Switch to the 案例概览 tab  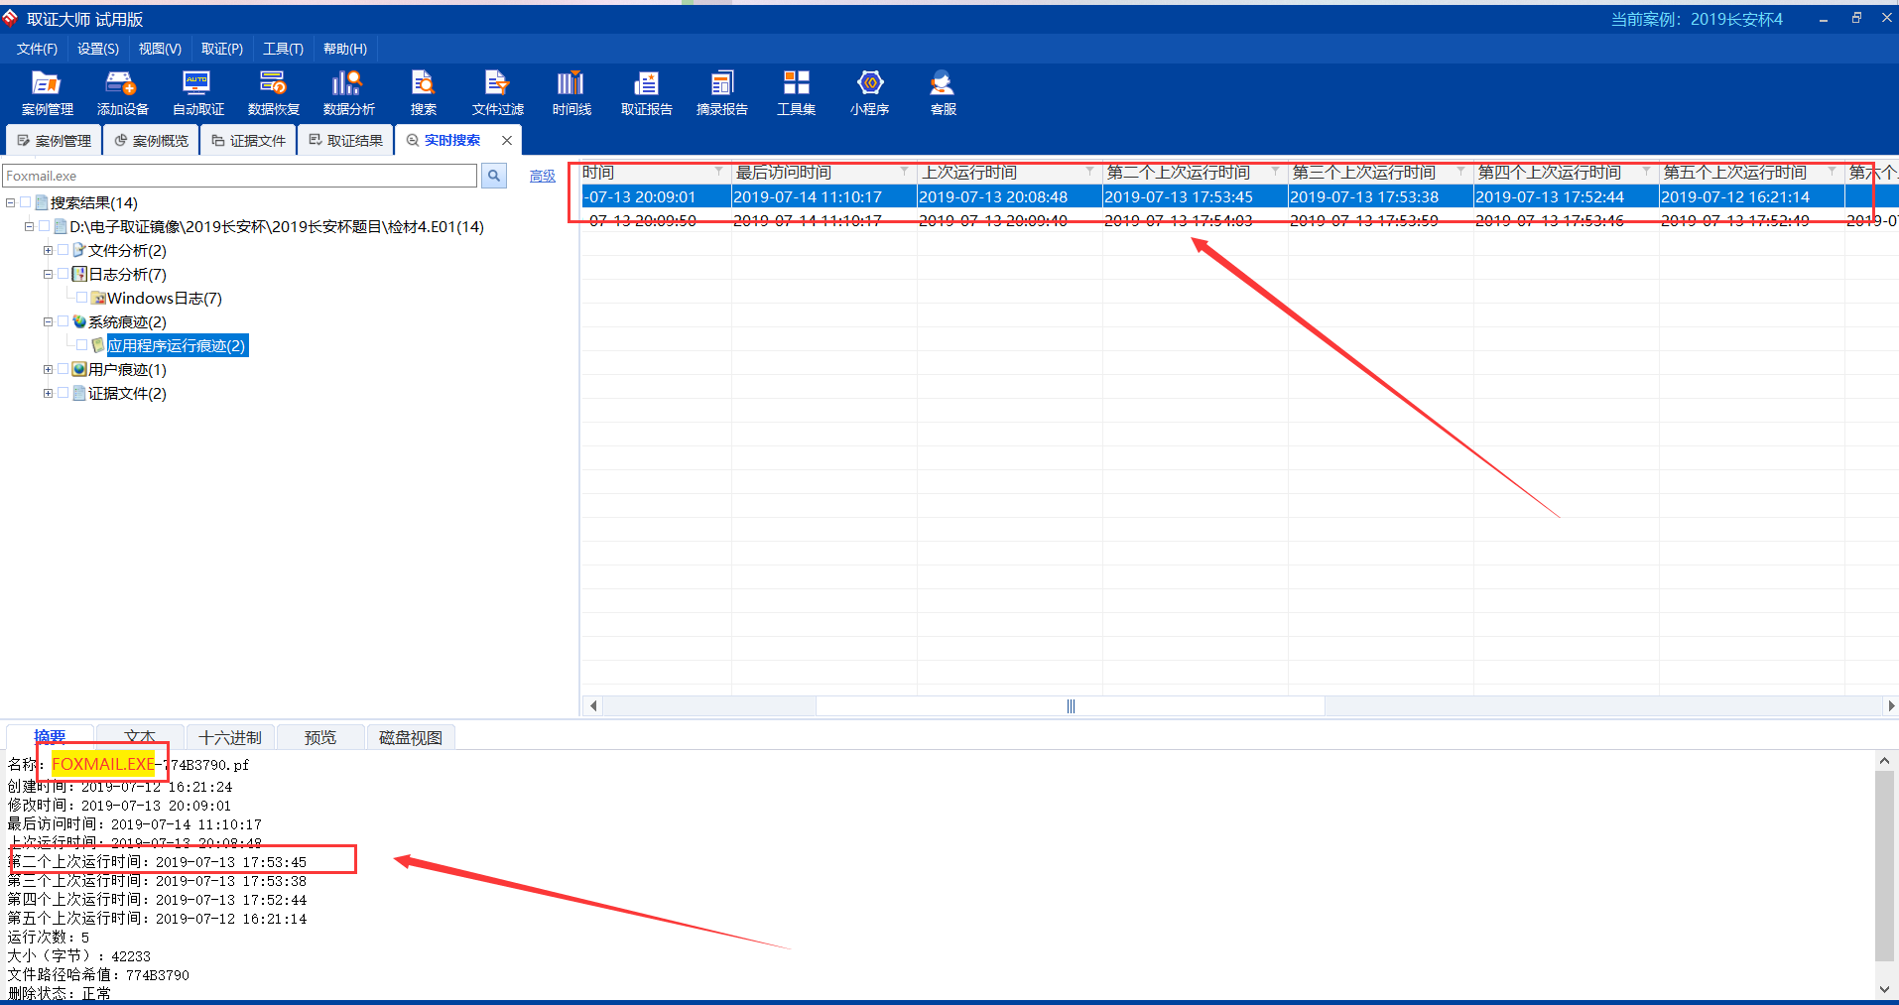click(x=151, y=141)
